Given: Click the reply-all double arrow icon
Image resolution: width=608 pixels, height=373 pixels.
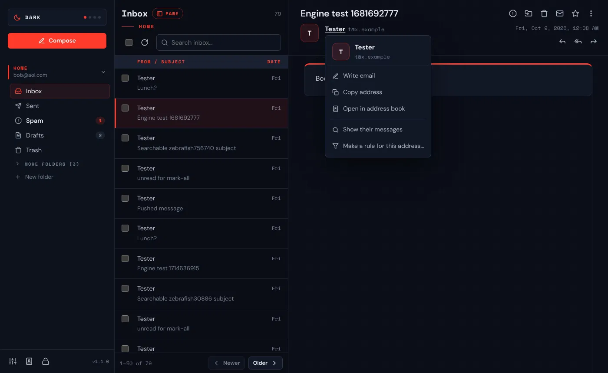Looking at the screenshot, I should pos(578,42).
